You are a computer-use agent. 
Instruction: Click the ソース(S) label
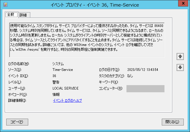pyautogui.click(x=15, y=70)
